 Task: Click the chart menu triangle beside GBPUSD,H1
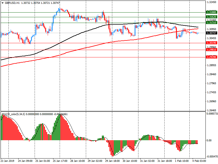2,3
